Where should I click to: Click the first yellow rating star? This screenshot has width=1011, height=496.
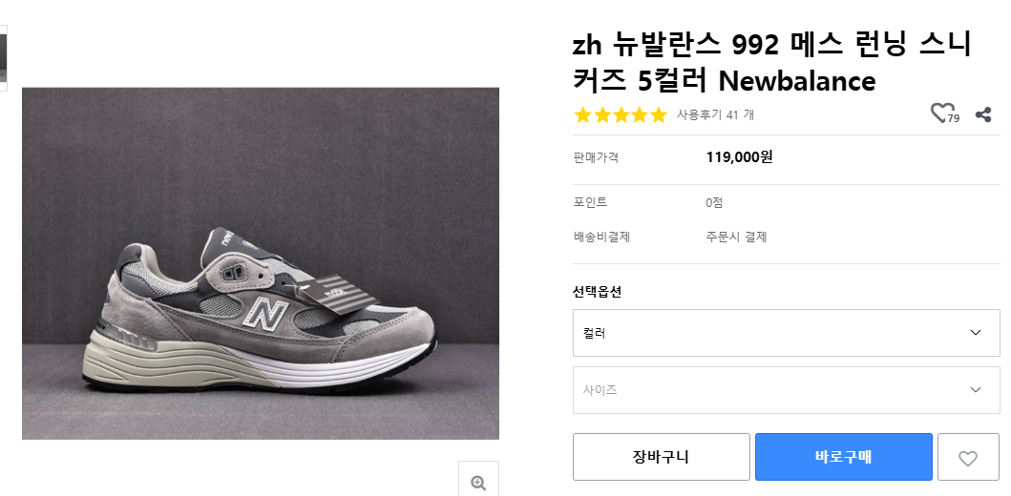(582, 115)
